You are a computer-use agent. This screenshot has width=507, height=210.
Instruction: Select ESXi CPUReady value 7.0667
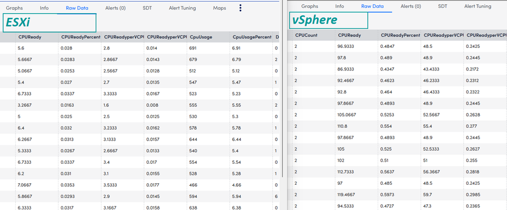coord(25,185)
